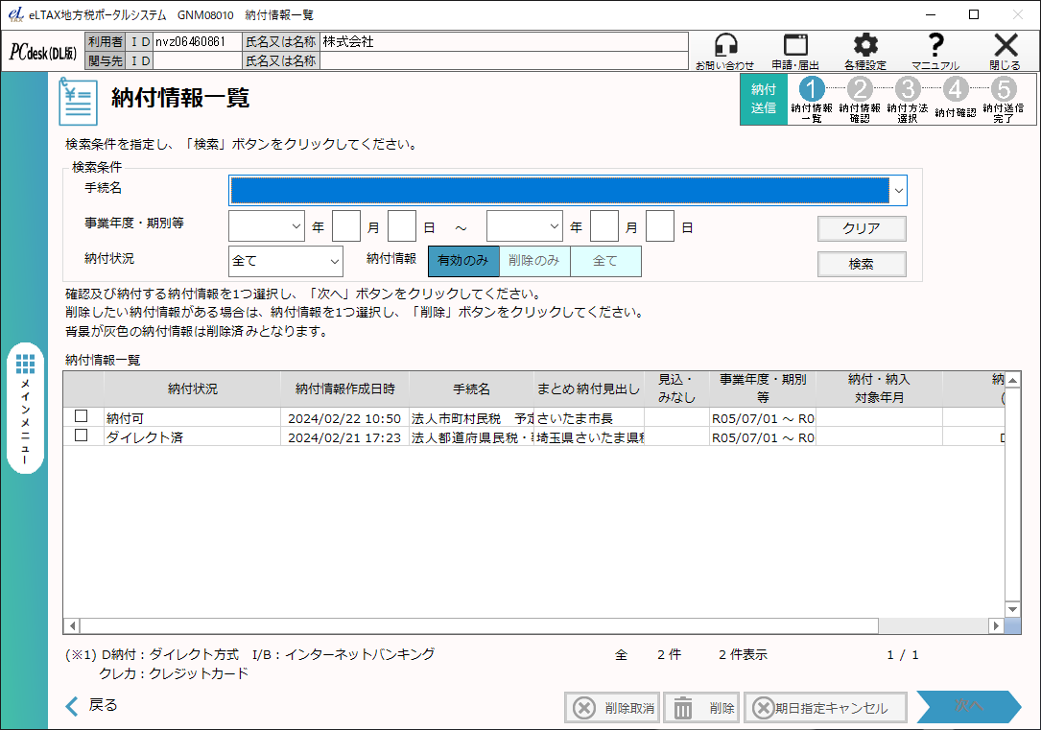1041x730 pixels.
Task: Open the マニュアル question mark icon
Action: coord(935,51)
